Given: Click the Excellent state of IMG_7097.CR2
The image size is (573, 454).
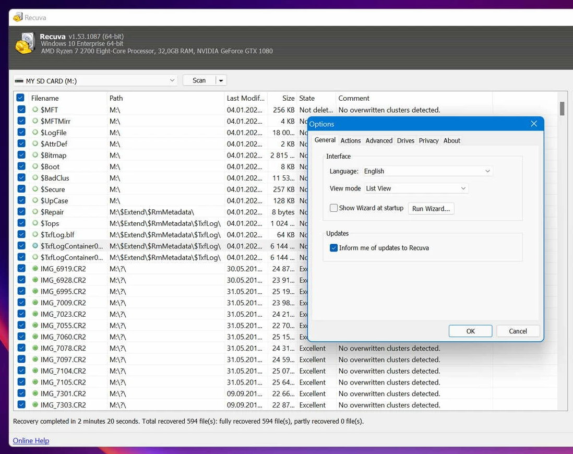Looking at the screenshot, I should 313,360.
